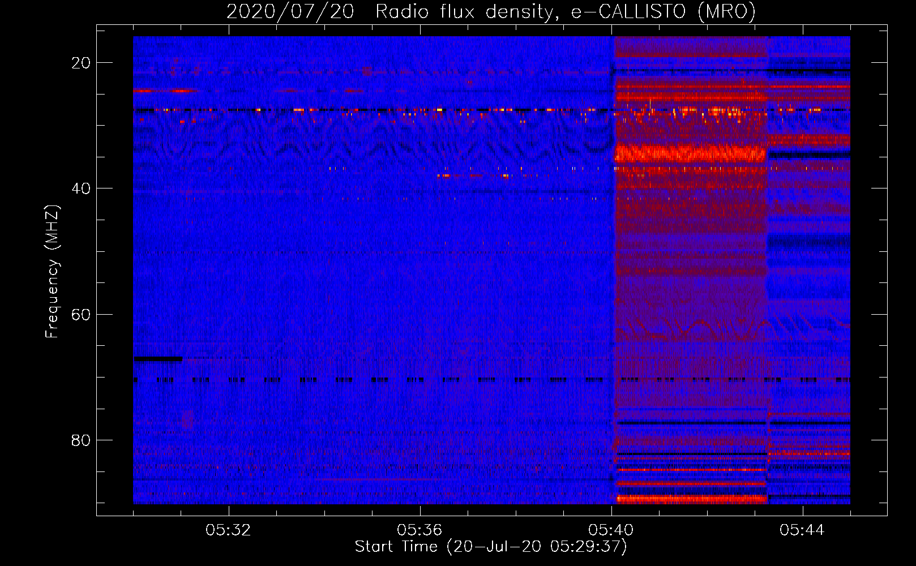
Task: Click the 05:36 time tick label
Action: point(420,530)
